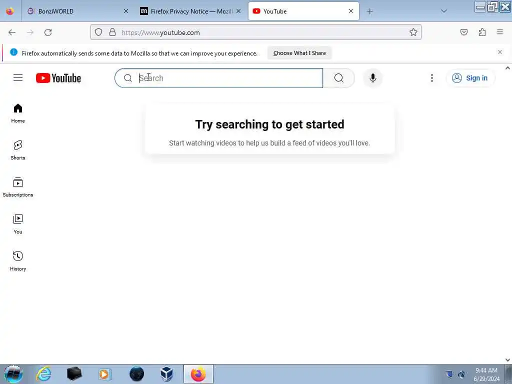Click the YouTube logo
The image size is (512, 384).
click(x=58, y=78)
